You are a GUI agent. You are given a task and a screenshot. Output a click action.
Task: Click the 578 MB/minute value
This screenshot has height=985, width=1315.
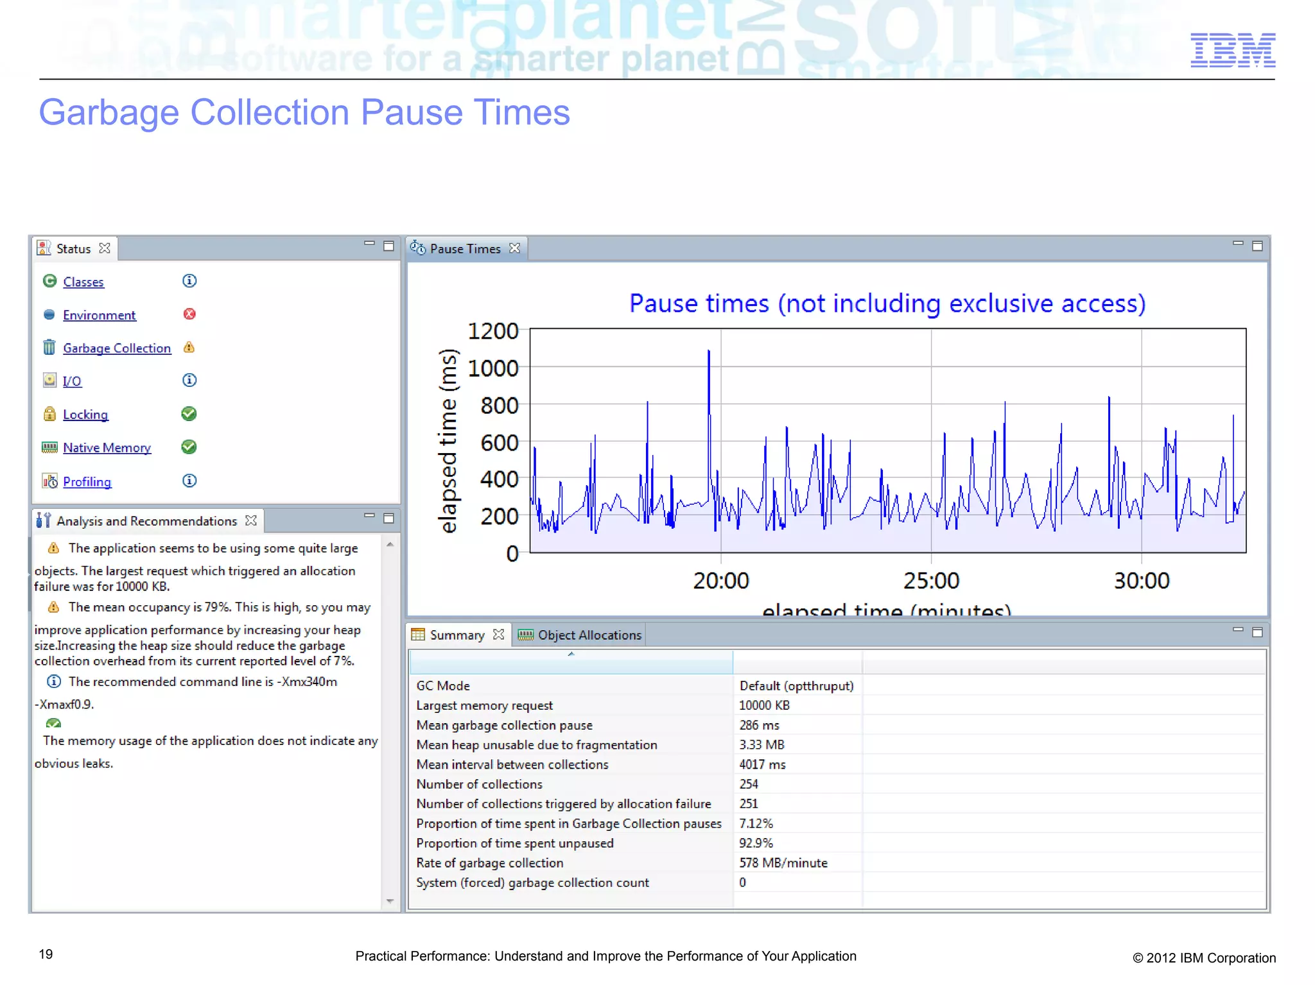pyautogui.click(x=783, y=863)
